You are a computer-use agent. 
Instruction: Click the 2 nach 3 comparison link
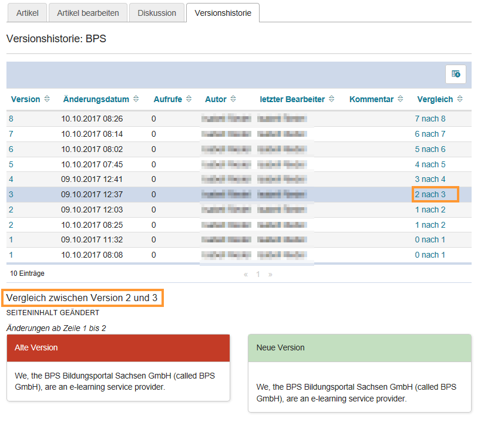pos(430,194)
